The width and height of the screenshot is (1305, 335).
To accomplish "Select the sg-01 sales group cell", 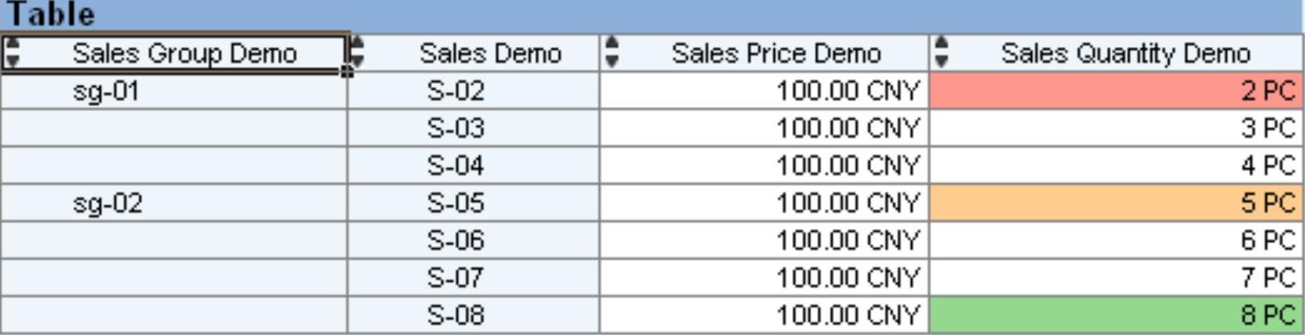I will click(106, 91).
